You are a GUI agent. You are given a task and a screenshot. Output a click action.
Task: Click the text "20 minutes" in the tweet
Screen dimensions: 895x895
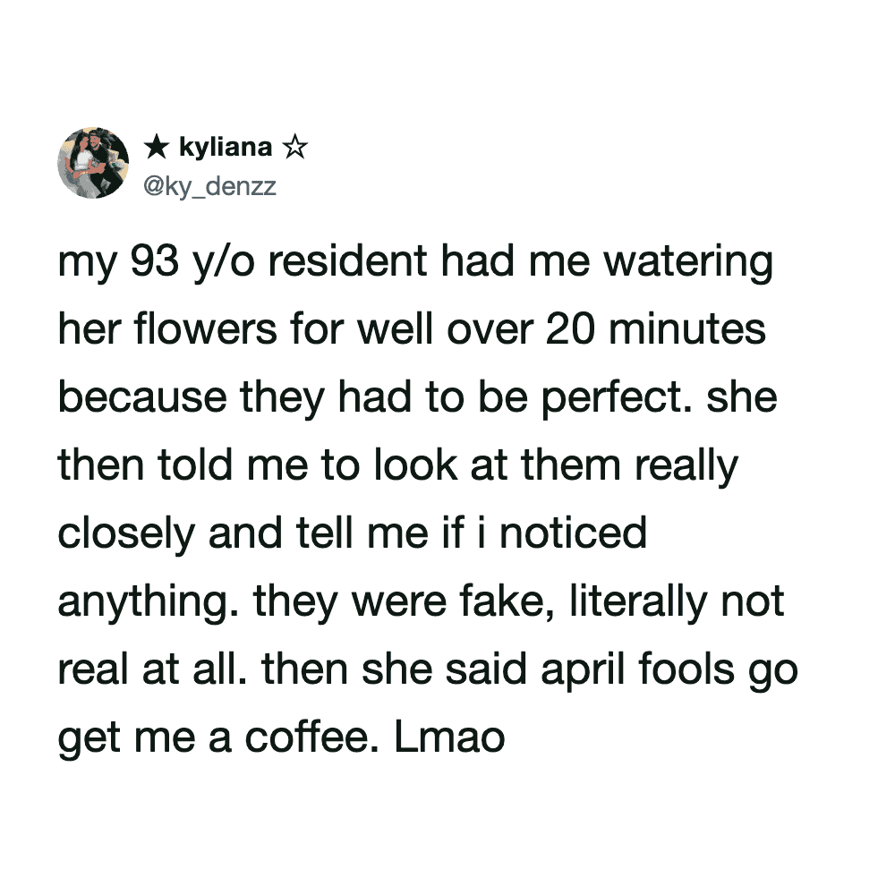tap(654, 330)
